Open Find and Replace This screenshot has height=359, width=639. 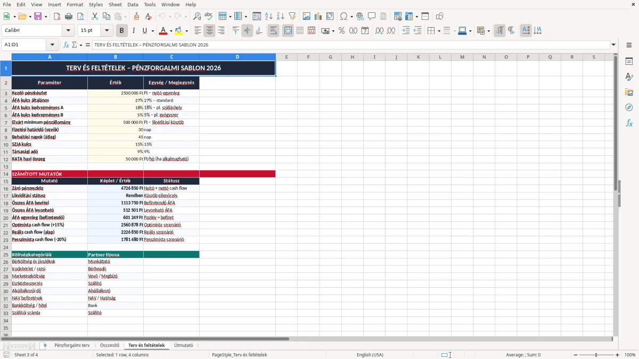(x=197, y=16)
